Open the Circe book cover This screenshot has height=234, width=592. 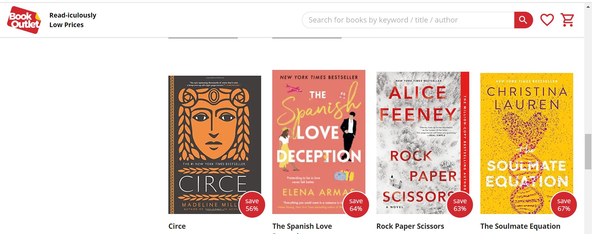tap(213, 139)
